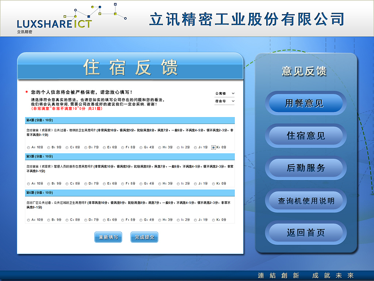Image resolution: width=374 pixels, height=281 pixels.
Task: Submit with the 完成提交 button
Action: click(x=144, y=237)
